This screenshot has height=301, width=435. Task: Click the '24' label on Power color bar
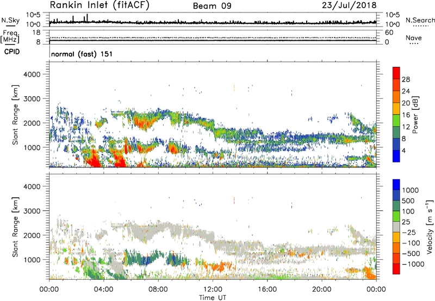(406, 91)
